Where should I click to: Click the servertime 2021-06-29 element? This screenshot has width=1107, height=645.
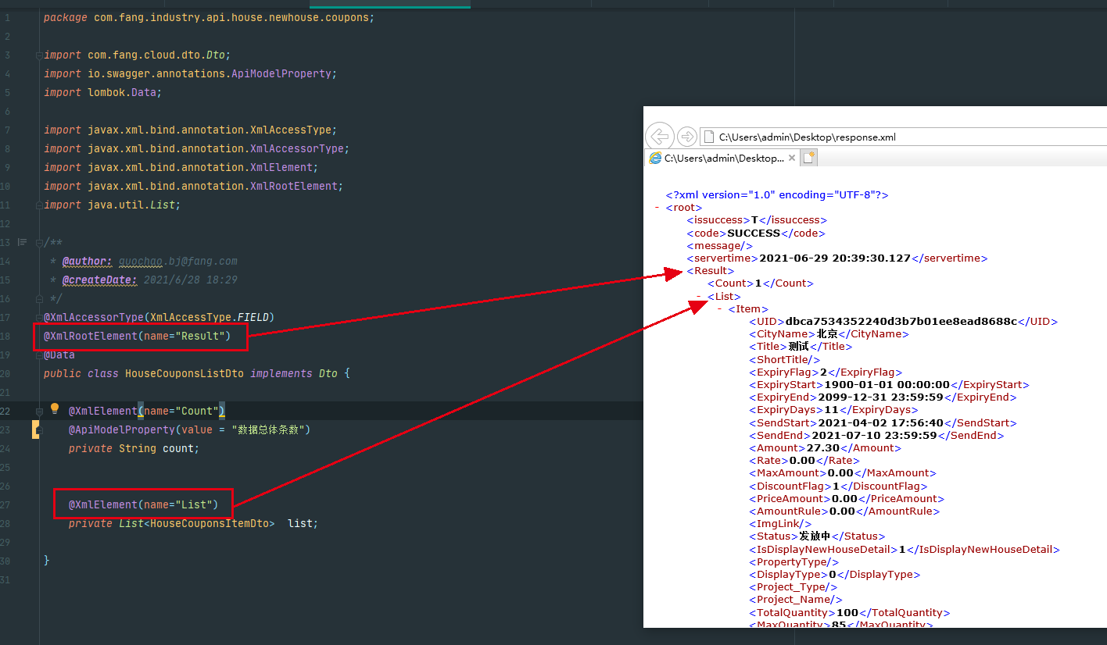click(x=837, y=258)
